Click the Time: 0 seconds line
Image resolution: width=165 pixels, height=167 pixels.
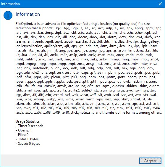[30, 126]
